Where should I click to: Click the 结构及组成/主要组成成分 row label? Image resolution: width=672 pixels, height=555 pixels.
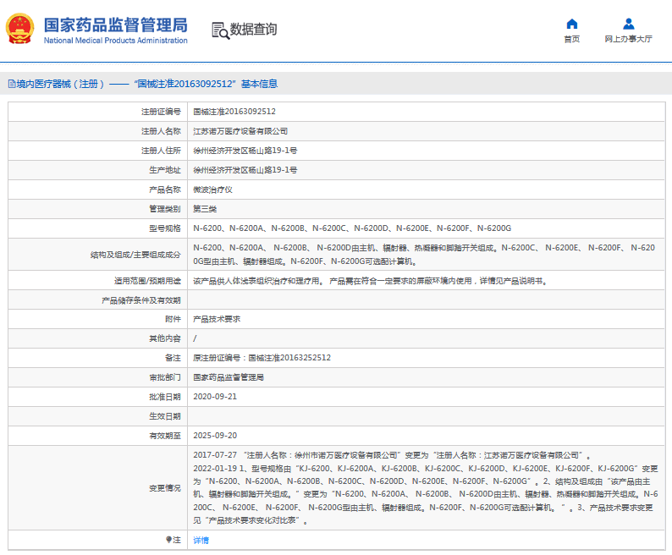(135, 255)
